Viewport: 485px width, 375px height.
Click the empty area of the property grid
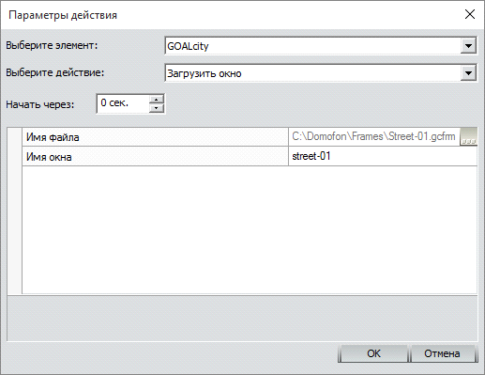[250, 229]
